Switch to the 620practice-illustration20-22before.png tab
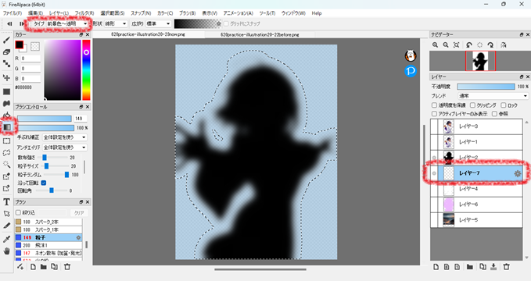Screen dimensions: 531x281 pos(260,34)
